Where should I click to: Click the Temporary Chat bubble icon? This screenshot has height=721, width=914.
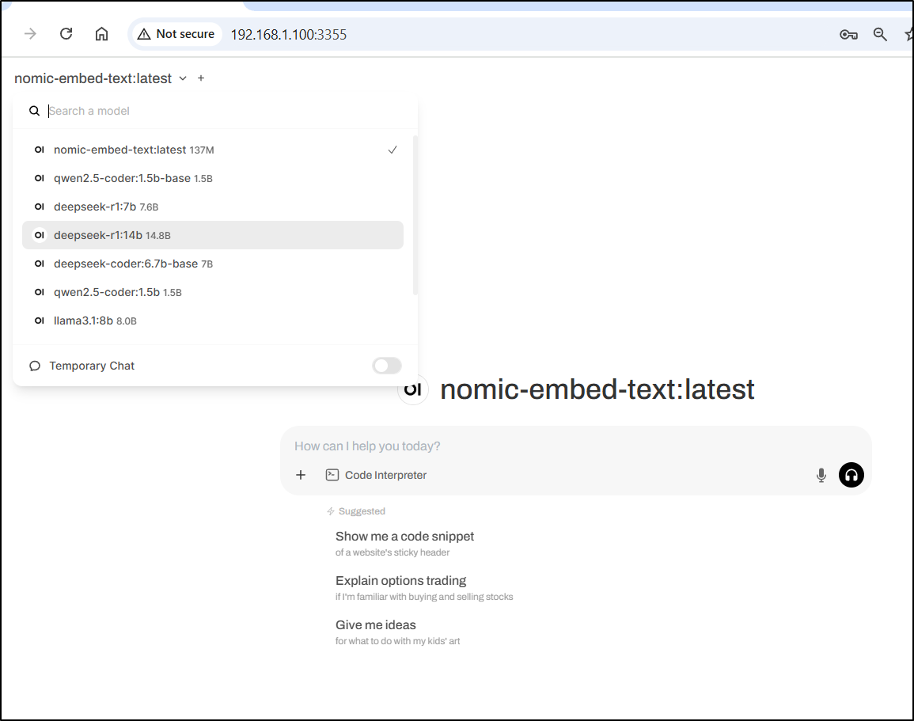(35, 366)
